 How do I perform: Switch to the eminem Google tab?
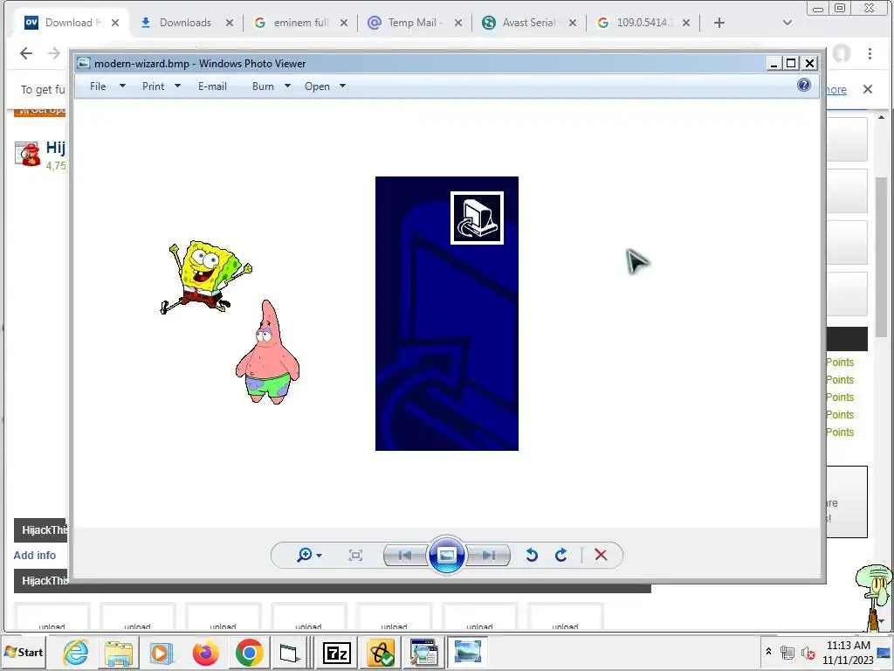pos(300,23)
